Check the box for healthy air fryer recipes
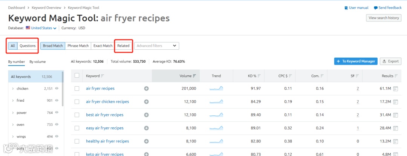Viewport: 407px width, 156px height. (77, 141)
